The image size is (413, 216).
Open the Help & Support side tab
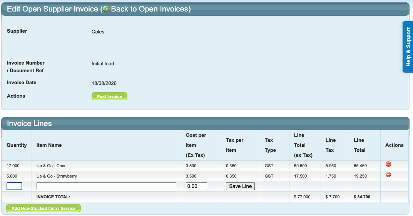coord(408,47)
